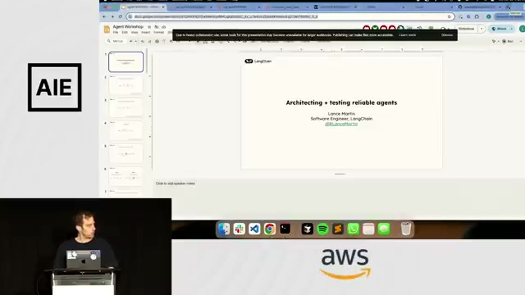
Task: Click the move-to-folder icon beside title
Action: [x=156, y=27]
